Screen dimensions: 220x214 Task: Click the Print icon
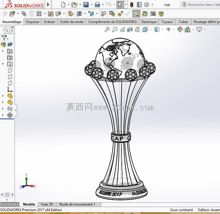pos(97,5)
